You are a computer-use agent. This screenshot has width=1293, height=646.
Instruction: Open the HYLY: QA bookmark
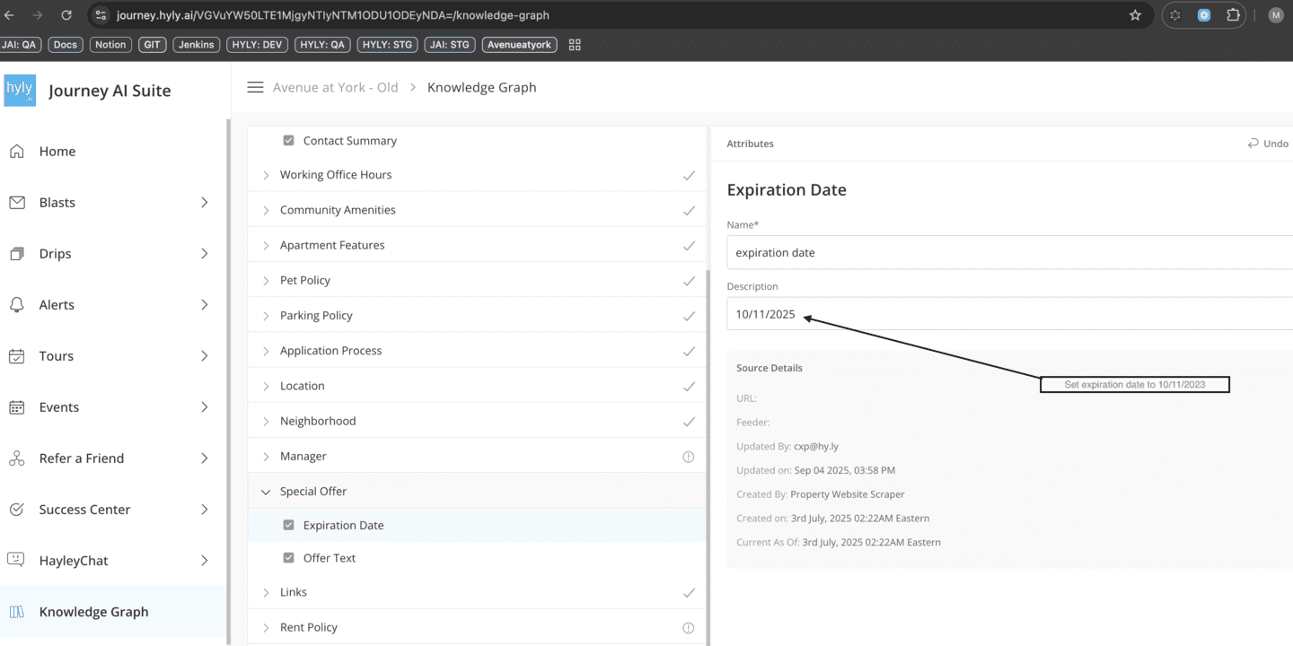(322, 44)
